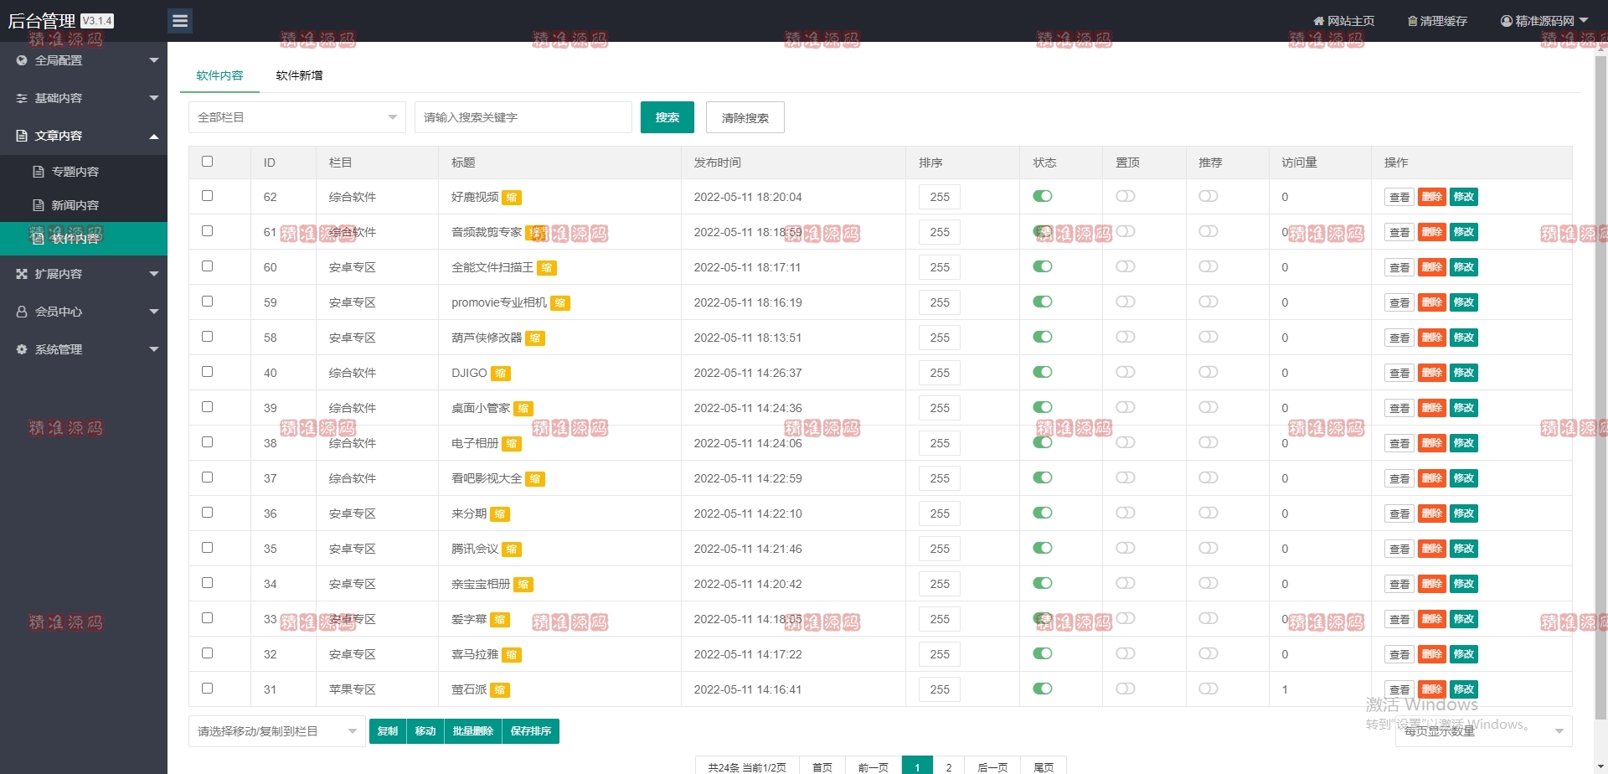
Task: Click red 删除 for row ID 32
Action: click(1432, 654)
